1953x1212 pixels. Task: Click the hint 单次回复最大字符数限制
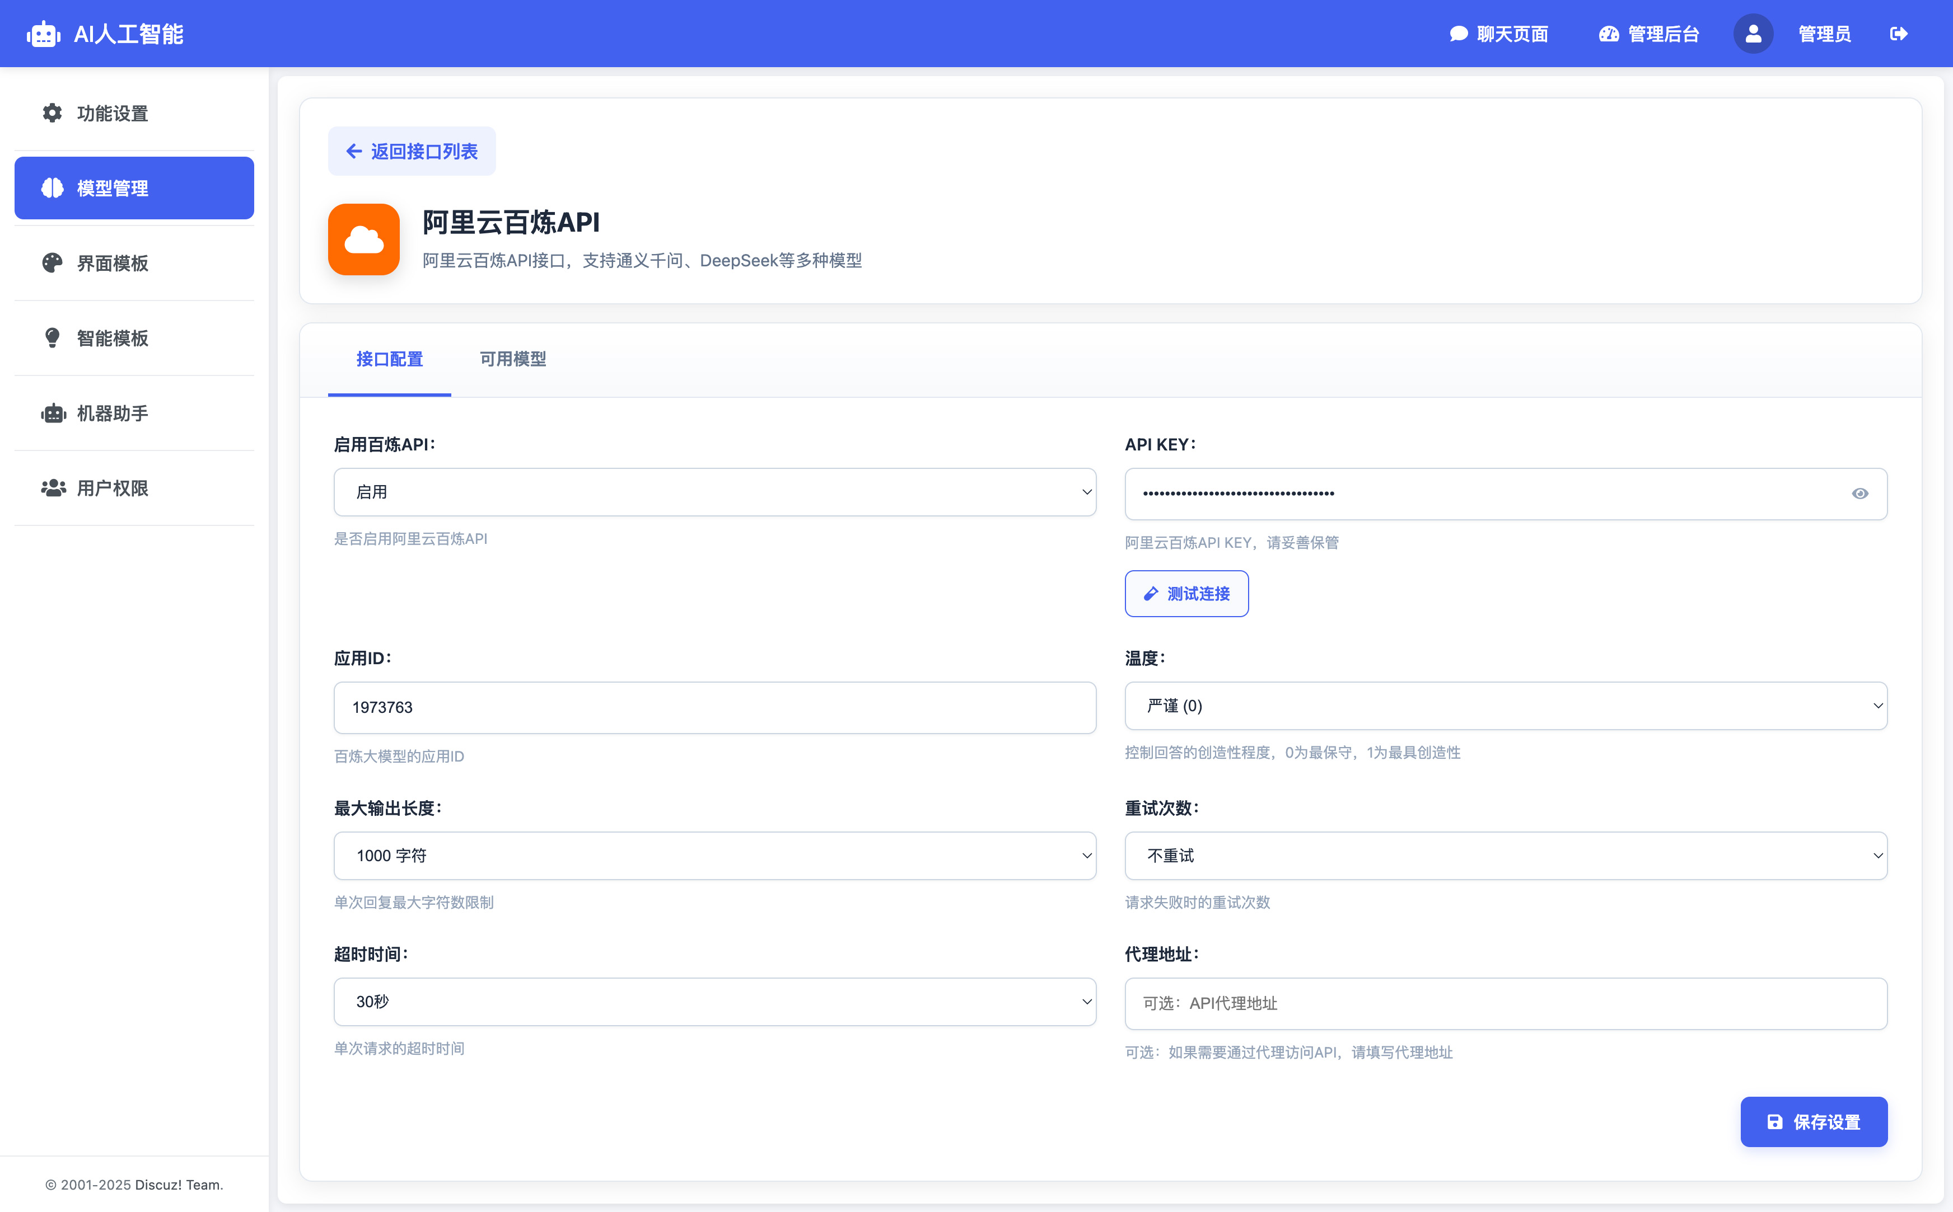[414, 902]
